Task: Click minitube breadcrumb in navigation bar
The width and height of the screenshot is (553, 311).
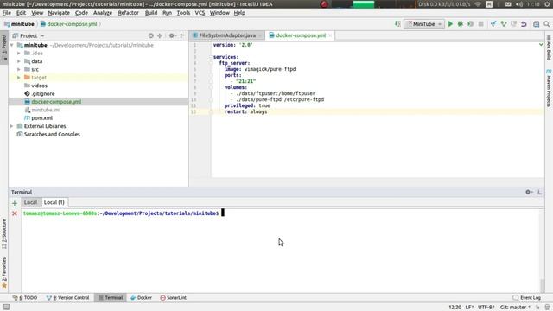Action: click(x=19, y=24)
